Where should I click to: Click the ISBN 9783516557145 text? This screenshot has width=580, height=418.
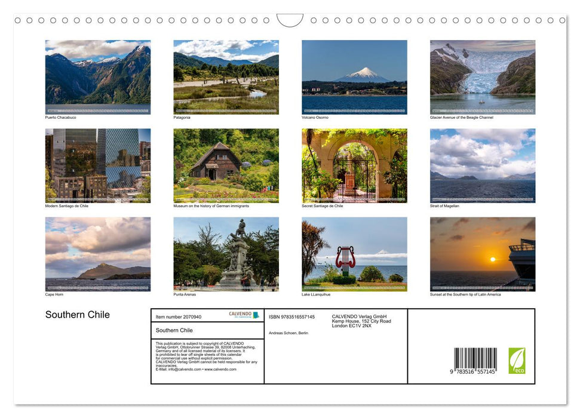pyautogui.click(x=291, y=317)
